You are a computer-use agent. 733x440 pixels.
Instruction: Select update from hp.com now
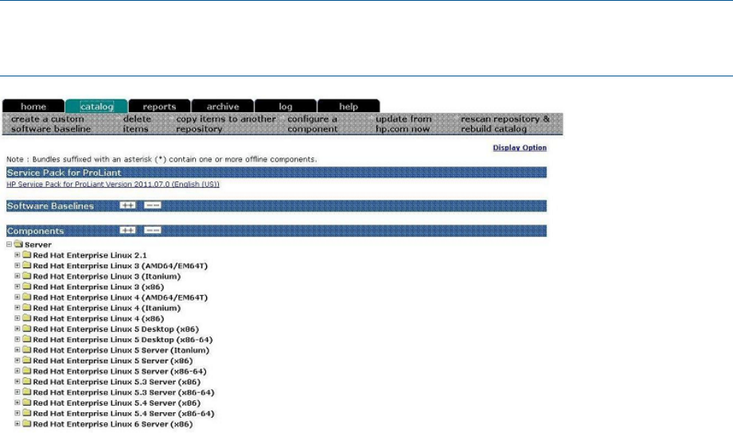pyautogui.click(x=404, y=124)
